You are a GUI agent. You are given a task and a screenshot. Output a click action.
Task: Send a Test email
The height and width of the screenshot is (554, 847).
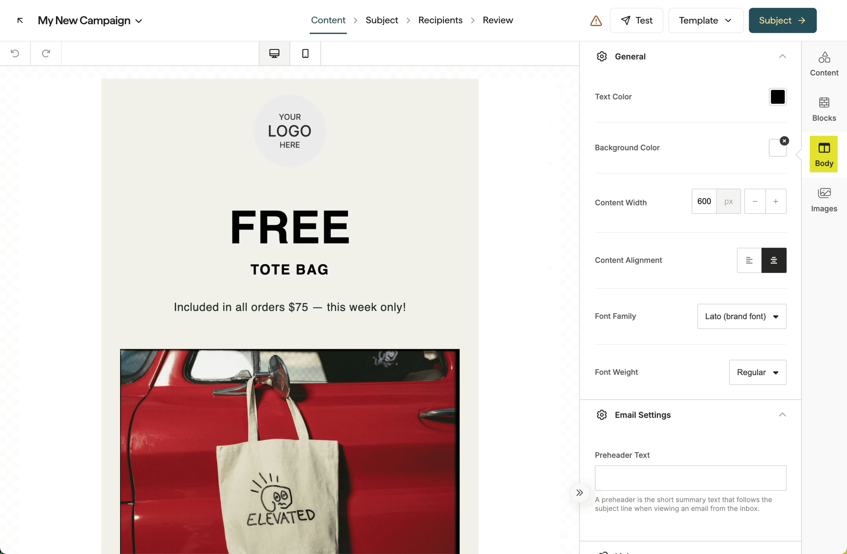pyautogui.click(x=636, y=20)
